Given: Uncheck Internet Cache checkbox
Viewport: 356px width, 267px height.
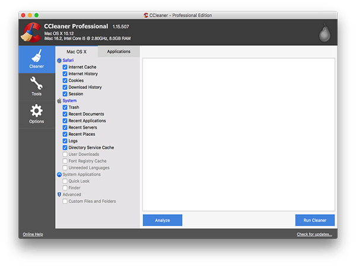Looking at the screenshot, I should click(x=65, y=67).
